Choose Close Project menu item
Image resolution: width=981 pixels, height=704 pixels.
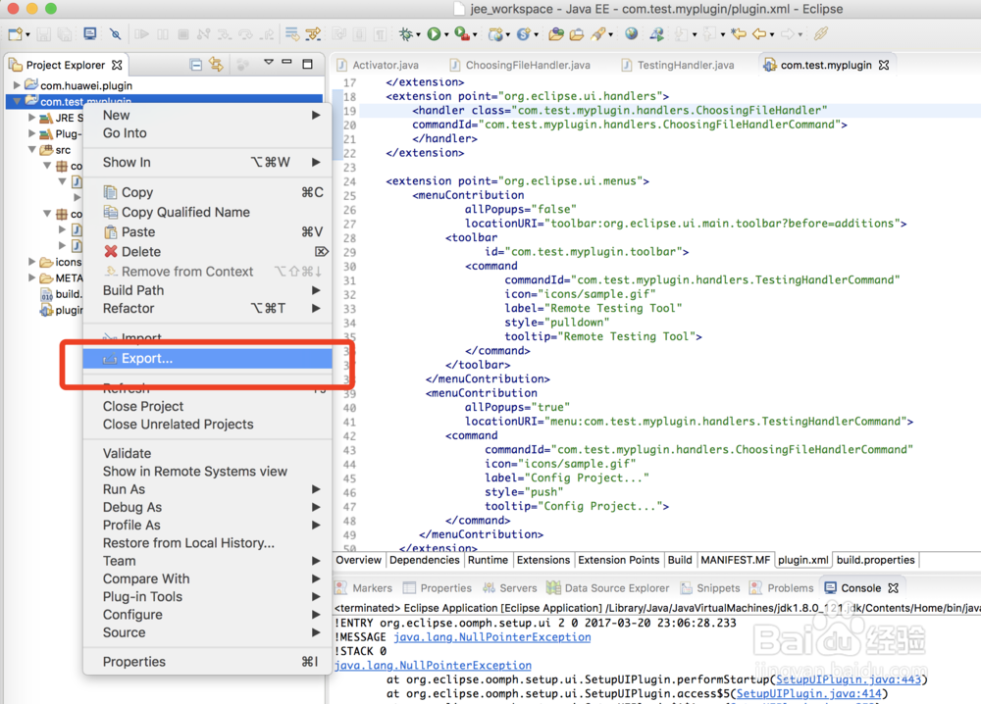click(x=207, y=406)
